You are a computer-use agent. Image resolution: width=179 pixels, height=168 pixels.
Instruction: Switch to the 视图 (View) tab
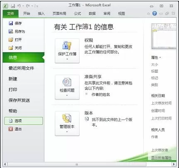121,14
